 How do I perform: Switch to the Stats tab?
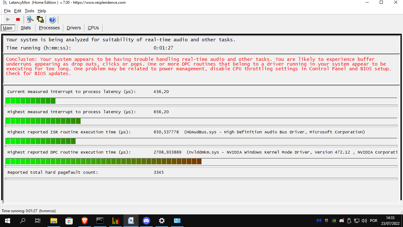pos(26,28)
